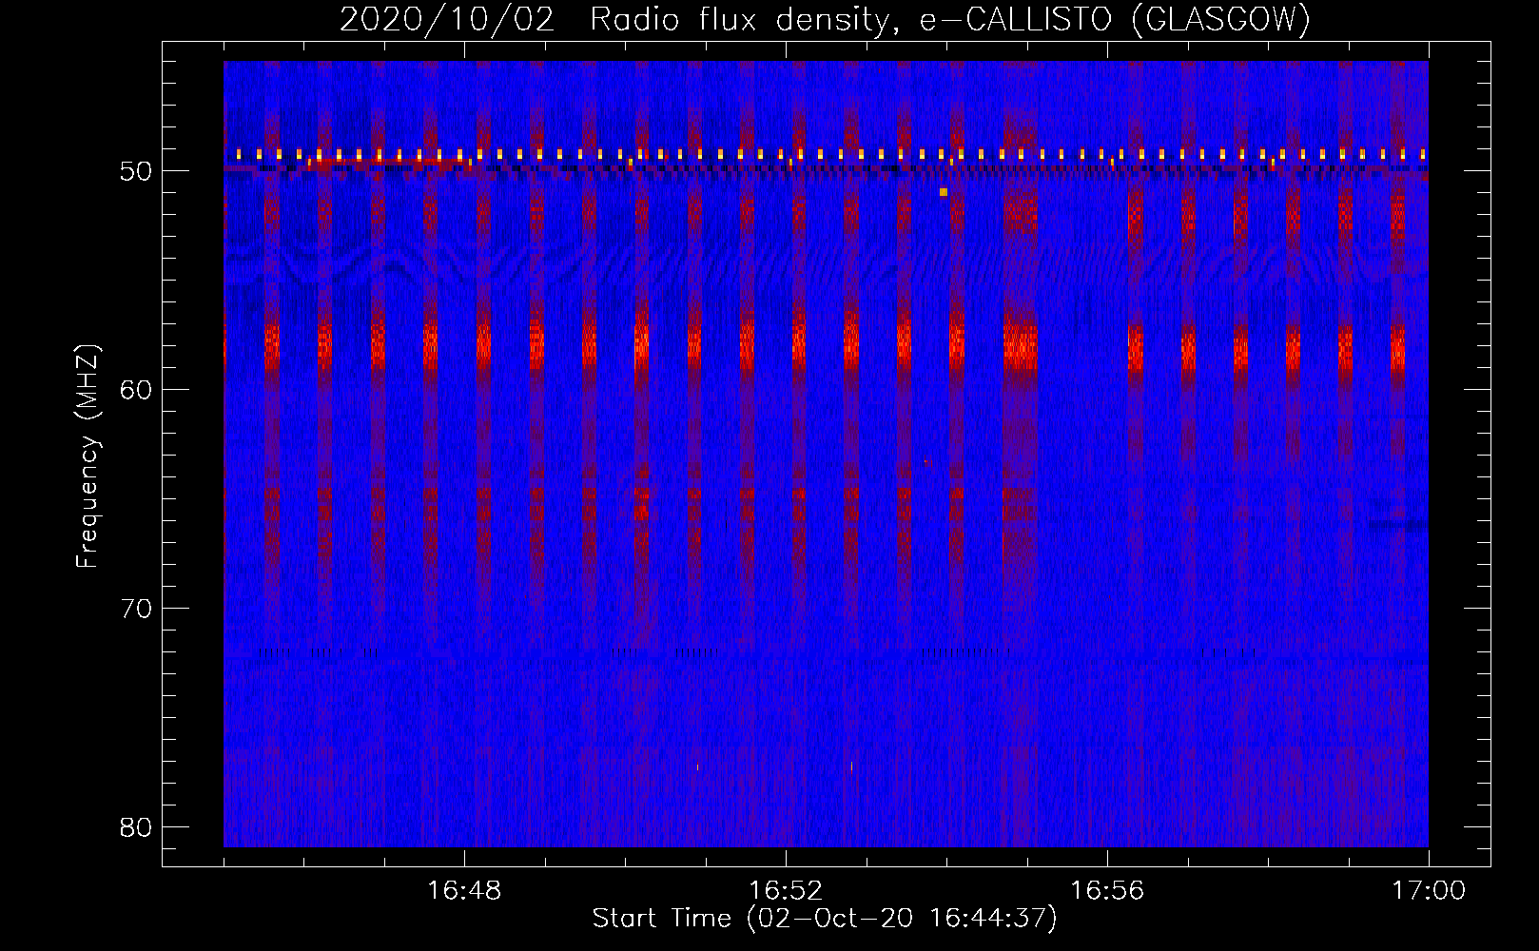Click the widest red burst near 58 MHz
This screenshot has height=951, width=1539.
pos(1021,347)
